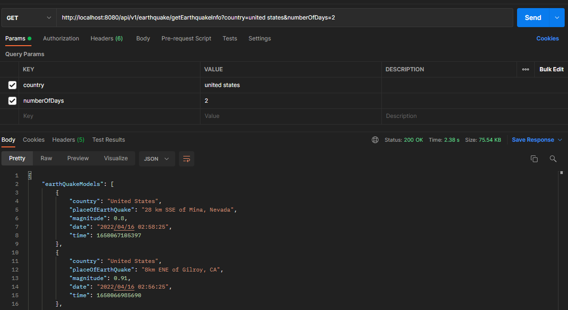Viewport: 568px width, 310px height.
Task: Open the JSON format dropdown
Action: (x=157, y=159)
